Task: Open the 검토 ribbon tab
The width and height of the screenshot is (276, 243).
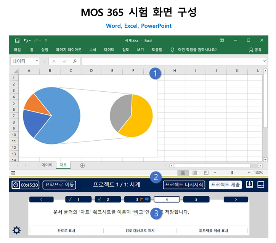Action: click(126, 50)
